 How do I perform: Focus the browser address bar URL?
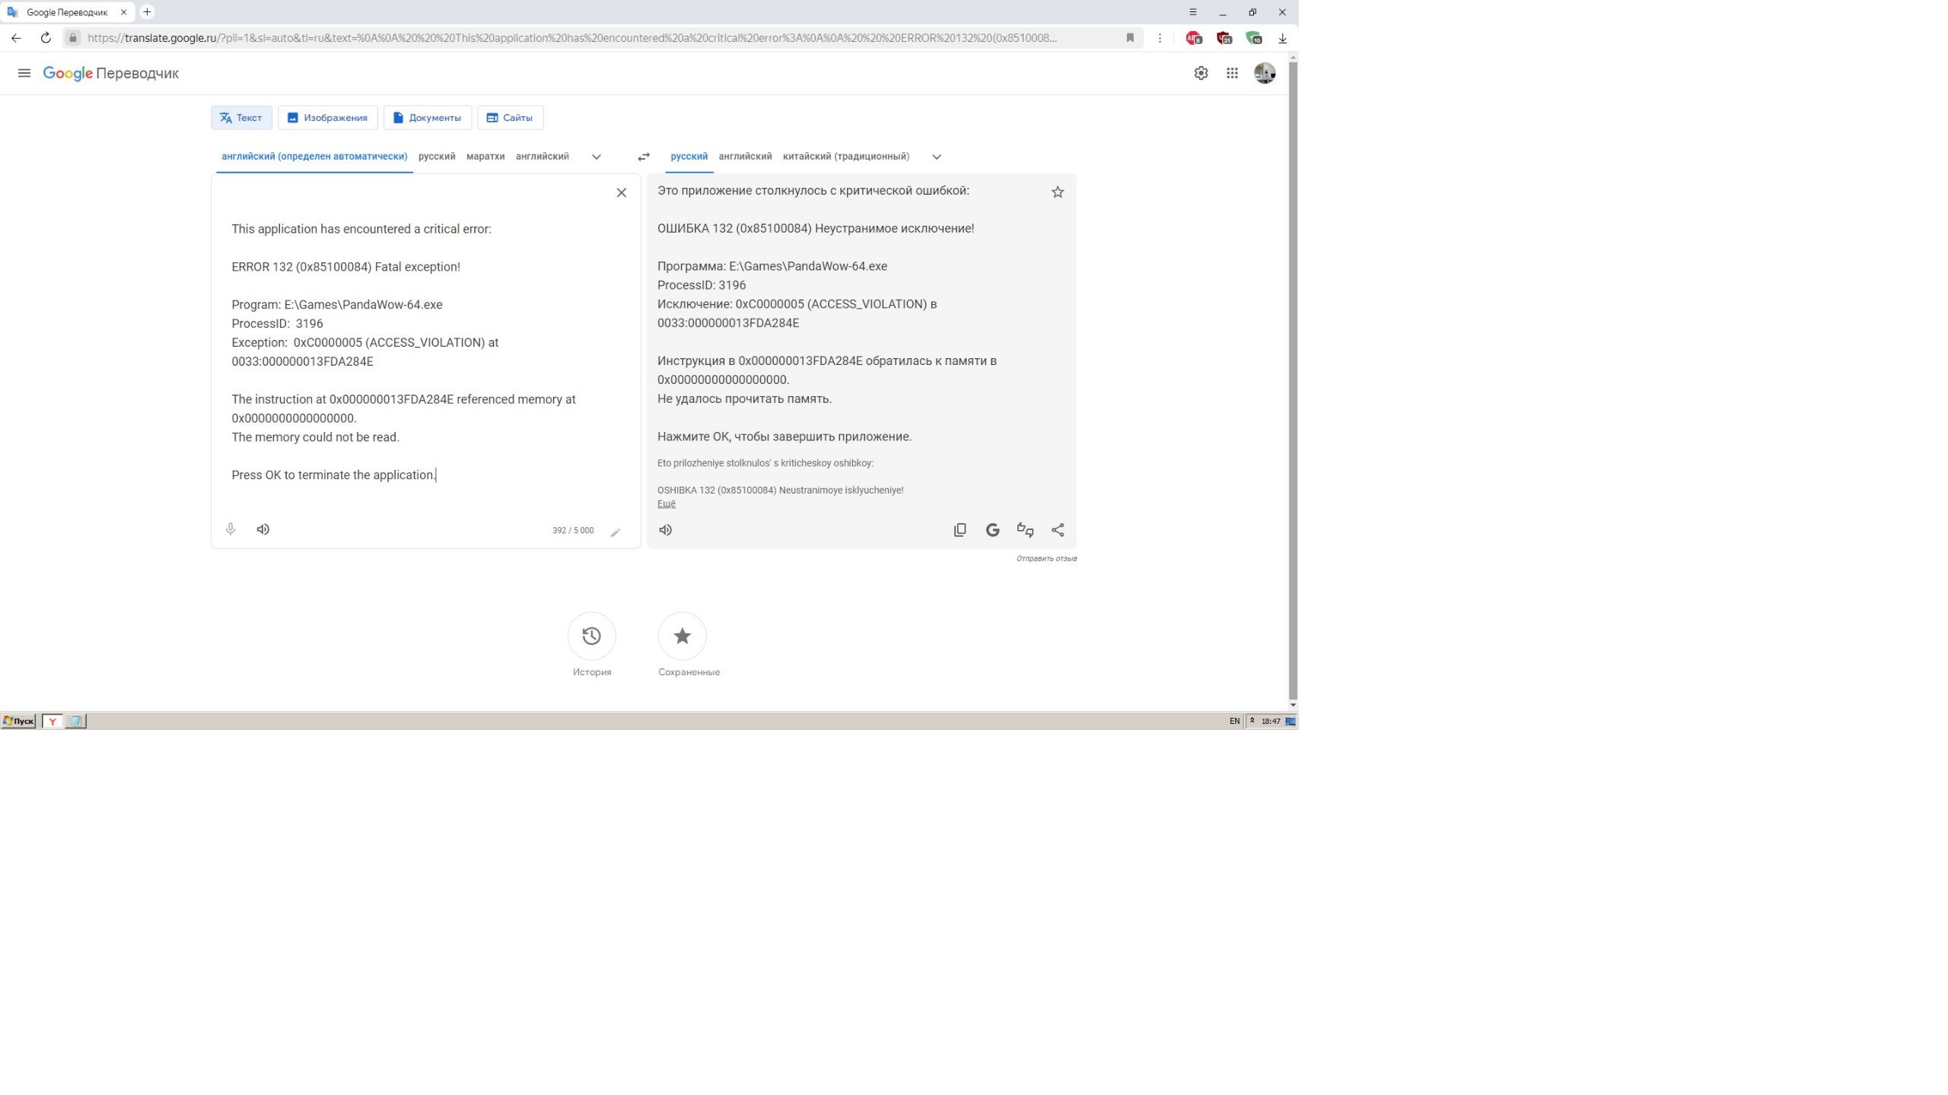click(571, 37)
